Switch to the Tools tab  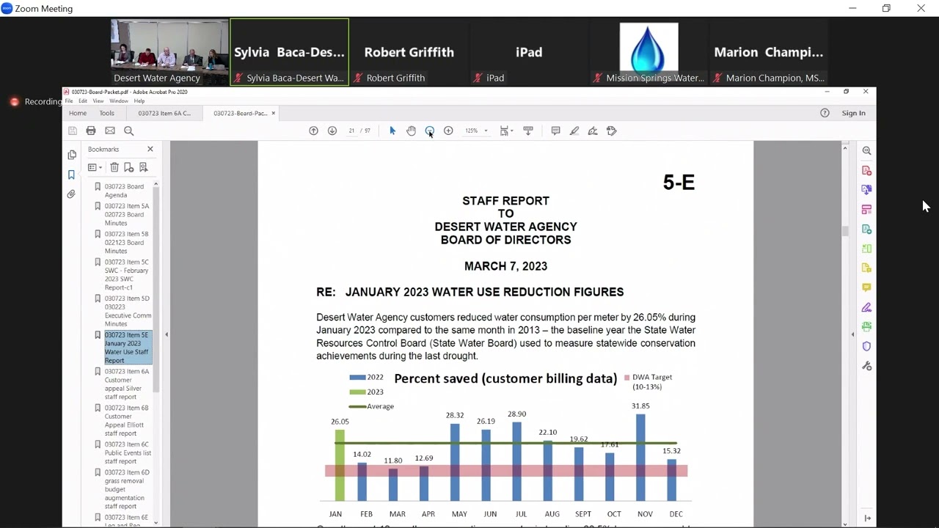point(107,113)
